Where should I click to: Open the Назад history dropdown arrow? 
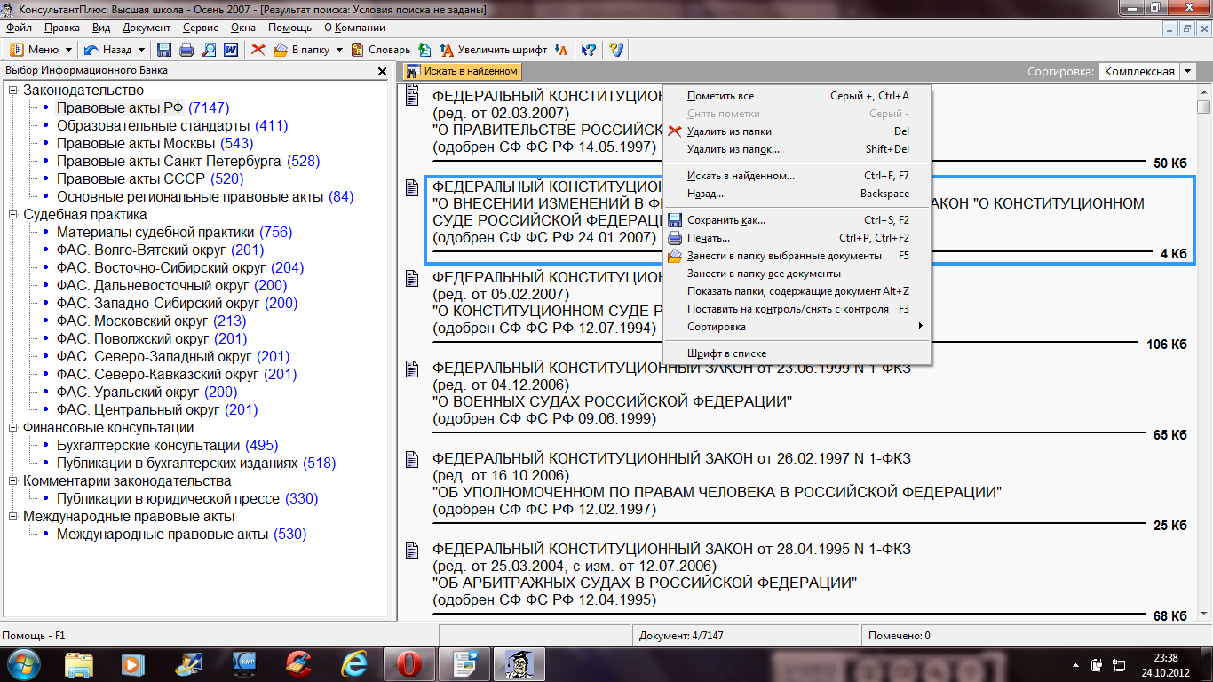click(x=142, y=50)
